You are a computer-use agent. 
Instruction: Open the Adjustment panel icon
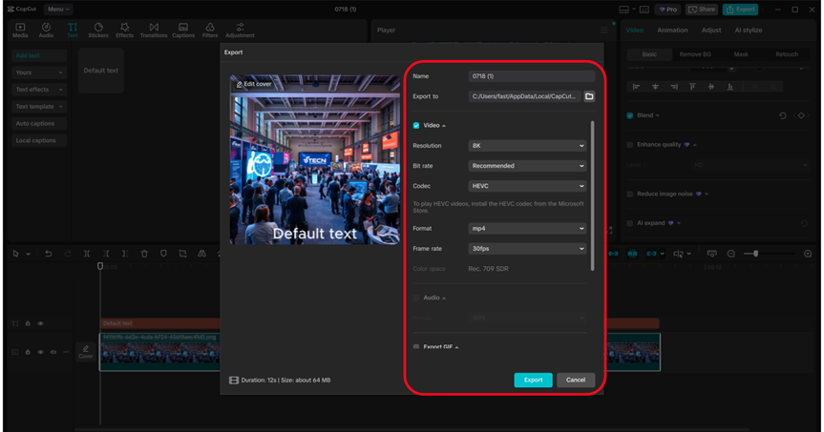(240, 30)
